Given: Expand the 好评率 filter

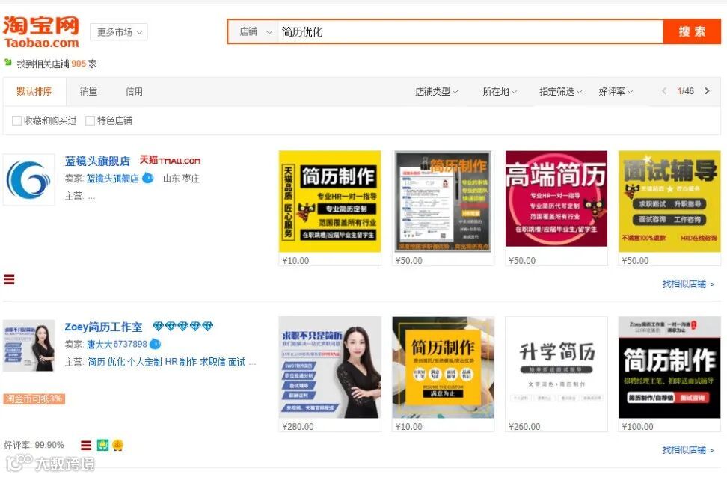Looking at the screenshot, I should [616, 92].
